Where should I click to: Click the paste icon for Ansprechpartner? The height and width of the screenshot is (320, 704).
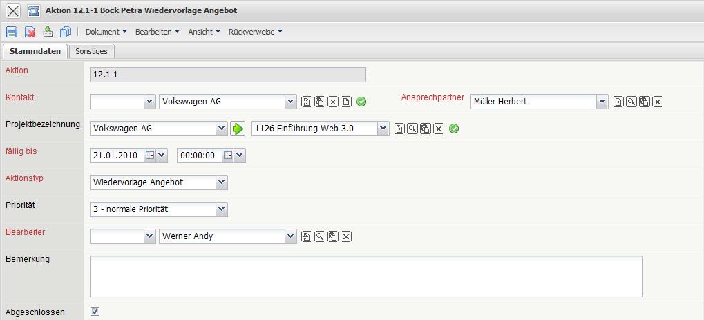pyautogui.click(x=645, y=102)
